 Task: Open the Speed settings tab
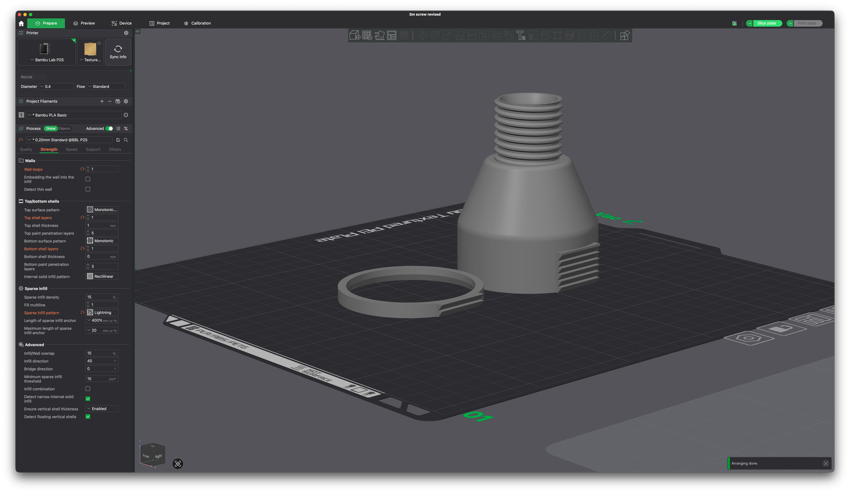tap(72, 149)
